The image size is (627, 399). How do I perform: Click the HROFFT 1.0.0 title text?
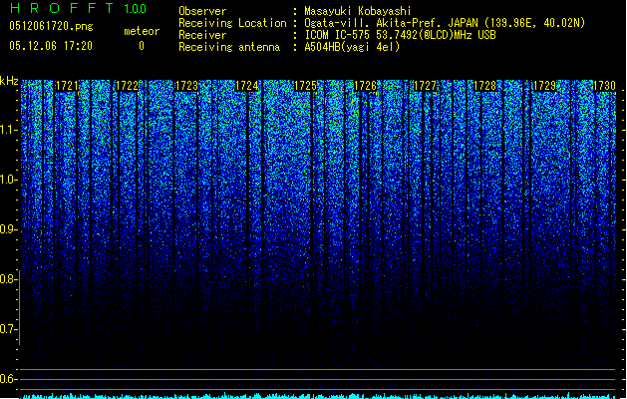pos(78,8)
